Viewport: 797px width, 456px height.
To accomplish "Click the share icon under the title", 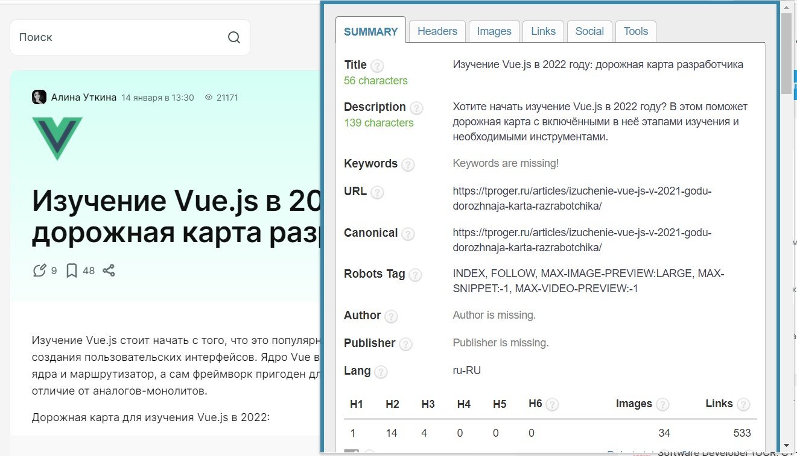I will tap(109, 270).
